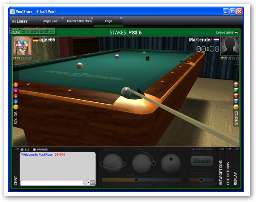256x202 pixels.
Task: Select the ALL chat radio button
Action: point(22,150)
